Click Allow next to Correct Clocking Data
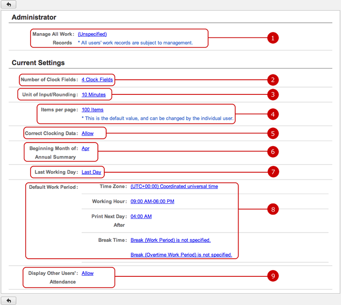The height and width of the screenshot is (305, 341). coord(88,133)
